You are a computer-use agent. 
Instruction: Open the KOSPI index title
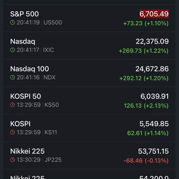click(x=20, y=124)
